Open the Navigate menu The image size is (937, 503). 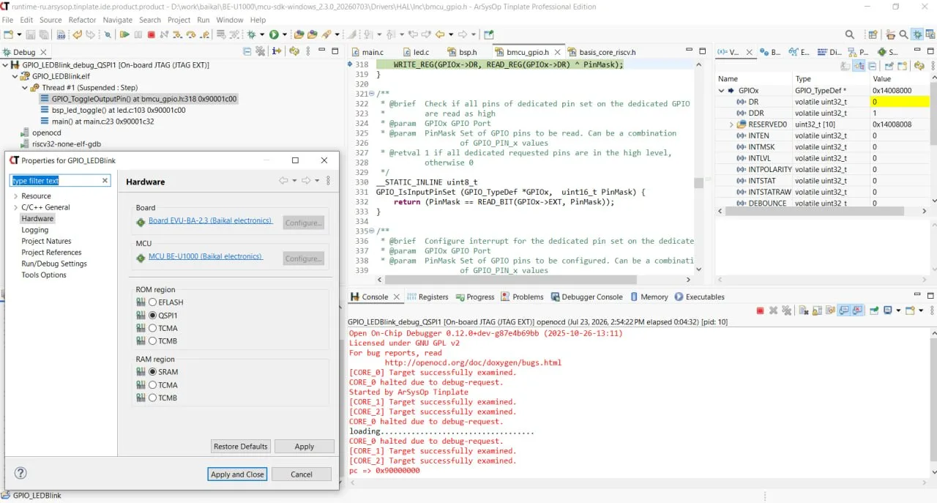click(118, 20)
